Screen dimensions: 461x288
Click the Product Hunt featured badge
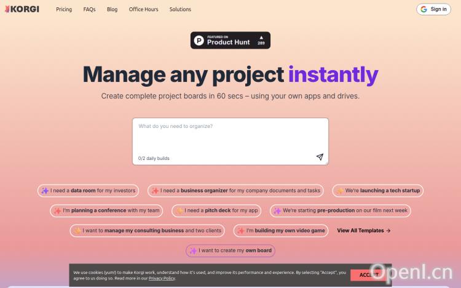(x=230, y=40)
